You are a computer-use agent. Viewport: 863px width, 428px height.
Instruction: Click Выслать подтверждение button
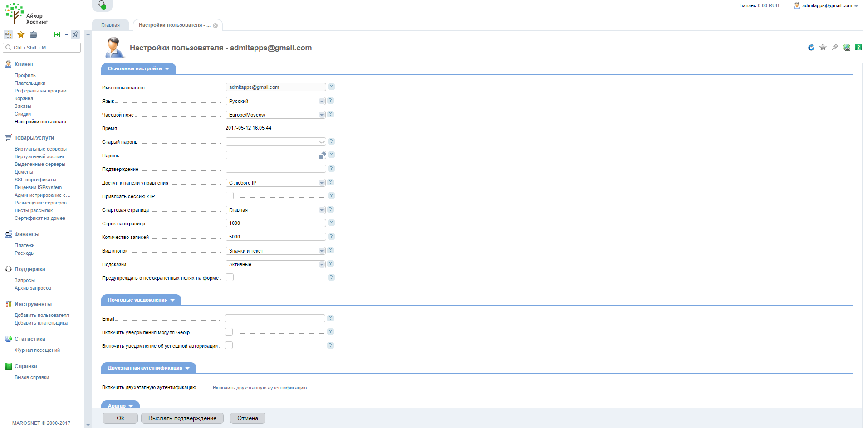pos(182,418)
